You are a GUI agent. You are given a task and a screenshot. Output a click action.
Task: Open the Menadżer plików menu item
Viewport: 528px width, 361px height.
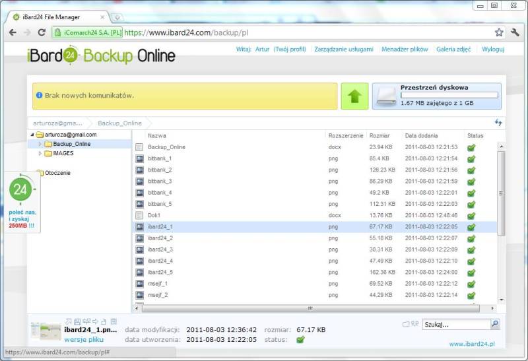coord(405,49)
